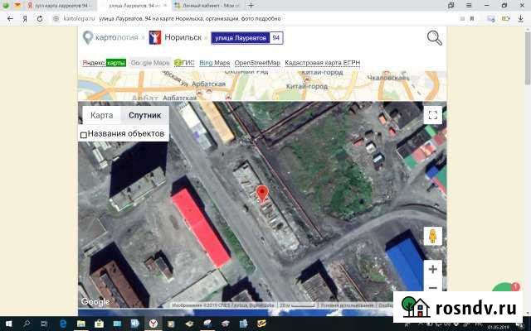
Task: Switch the map to Карта view
Action: (101, 116)
